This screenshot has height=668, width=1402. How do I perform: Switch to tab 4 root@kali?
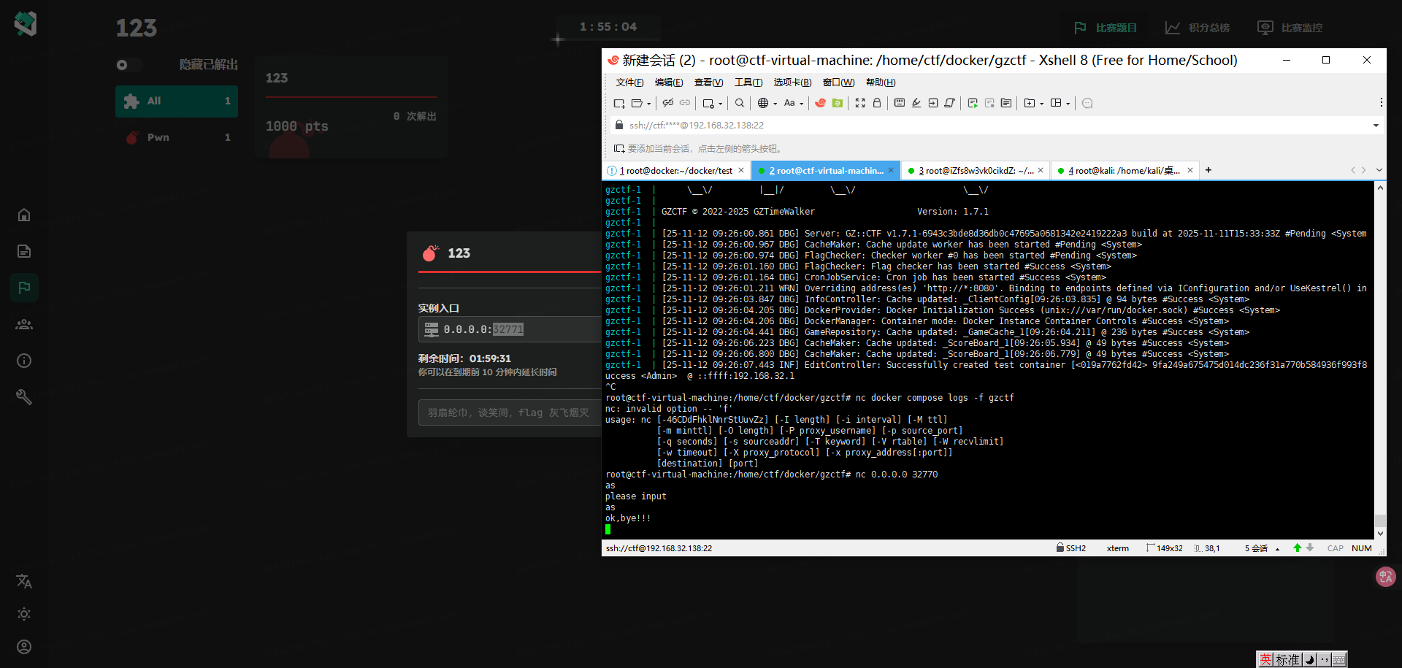click(x=1123, y=170)
